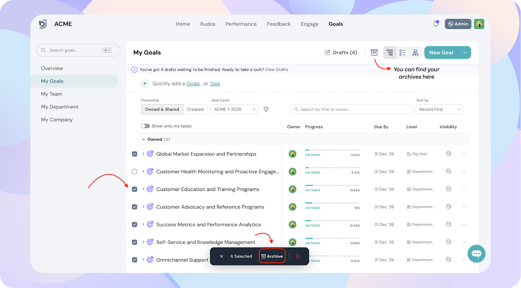Click visibility icon for Global Market Expansion

pyautogui.click(x=448, y=154)
